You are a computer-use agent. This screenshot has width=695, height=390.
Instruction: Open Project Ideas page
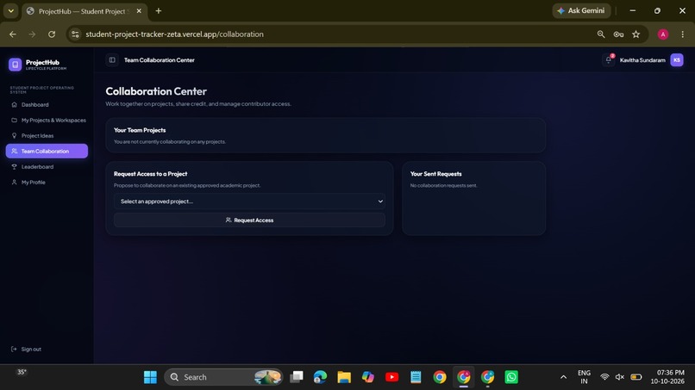[47, 136]
